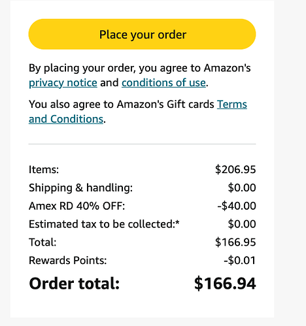Select the $166.95 total amount
This screenshot has height=326, width=306.
235,242
